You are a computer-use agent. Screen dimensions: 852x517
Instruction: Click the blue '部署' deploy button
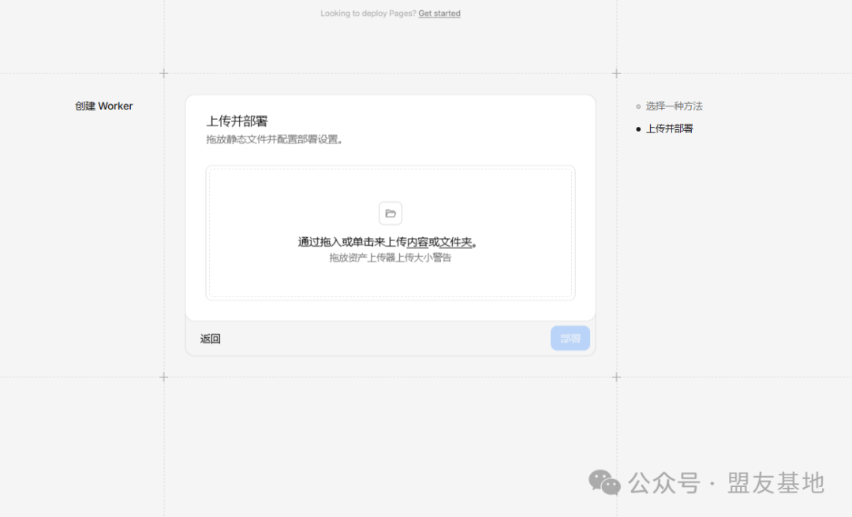[570, 338]
